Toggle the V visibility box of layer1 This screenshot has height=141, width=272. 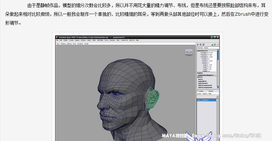pyautogui.click(x=198, y=100)
